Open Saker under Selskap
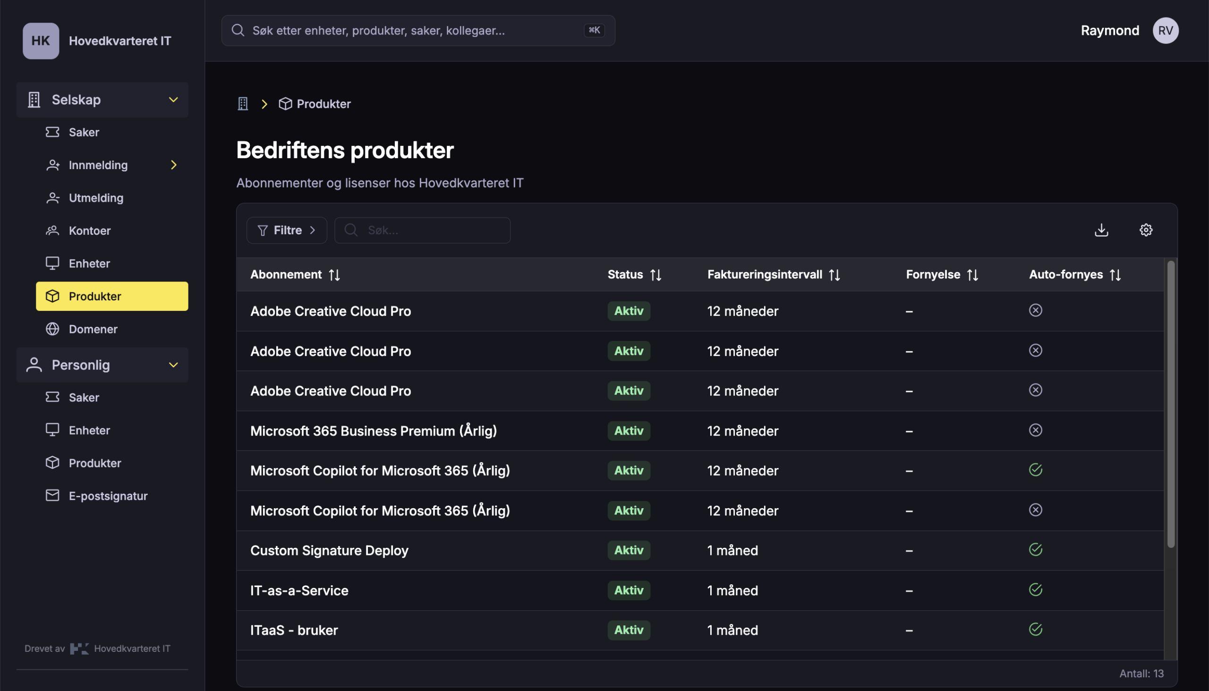The height and width of the screenshot is (691, 1209). point(112,132)
